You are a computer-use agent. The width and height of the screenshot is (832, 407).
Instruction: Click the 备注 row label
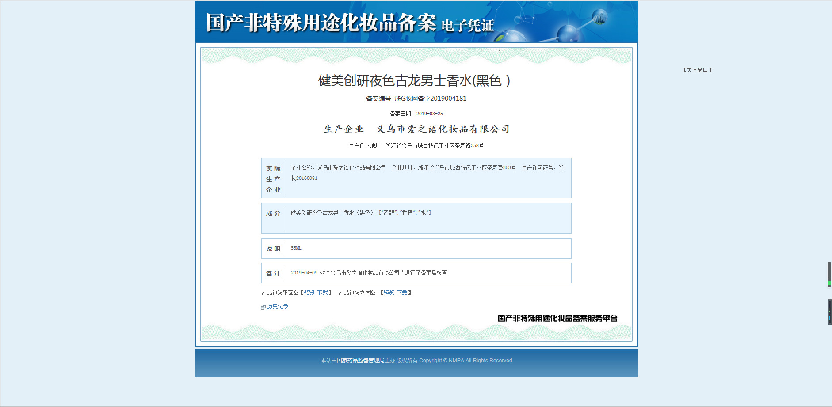pos(273,274)
